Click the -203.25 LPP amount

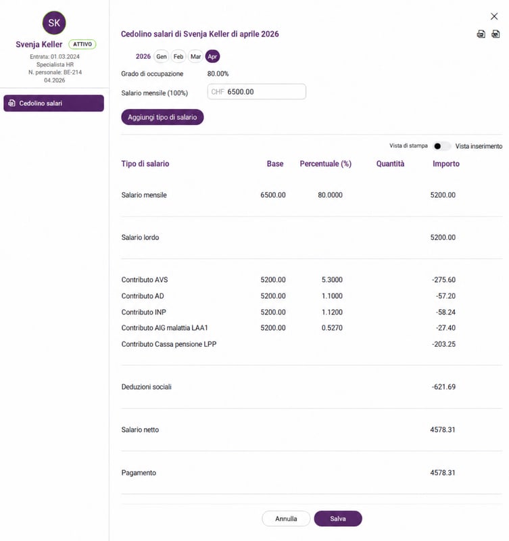[x=443, y=344]
